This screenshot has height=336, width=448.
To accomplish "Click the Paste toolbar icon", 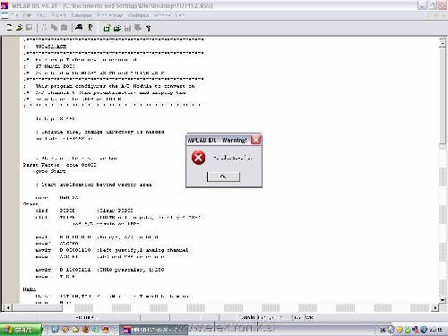I will tap(64, 28).
